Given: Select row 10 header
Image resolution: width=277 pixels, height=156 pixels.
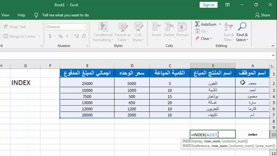Looking at the screenshot, I should pos(274,135).
